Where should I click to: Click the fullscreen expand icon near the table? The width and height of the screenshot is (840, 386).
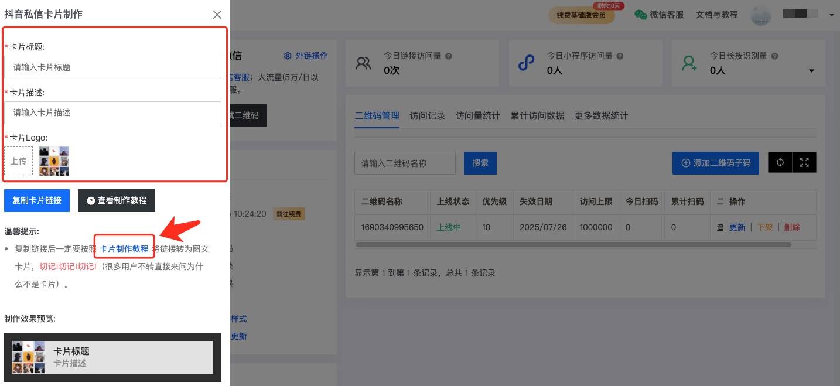point(804,162)
